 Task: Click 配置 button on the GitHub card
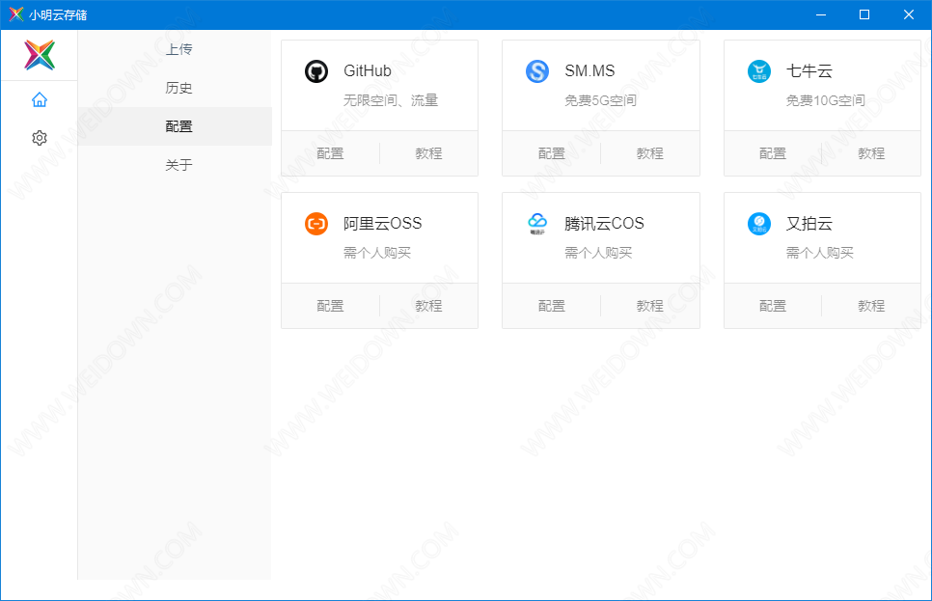point(330,153)
